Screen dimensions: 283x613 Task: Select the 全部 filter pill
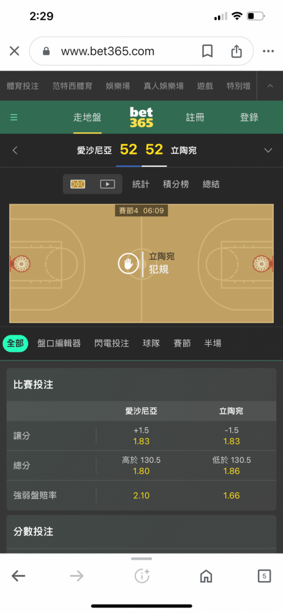click(x=15, y=343)
